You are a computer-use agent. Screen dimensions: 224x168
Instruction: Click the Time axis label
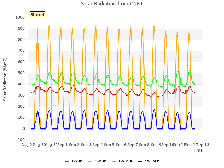tap(198, 150)
